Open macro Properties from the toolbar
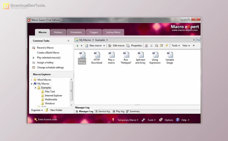This screenshot has width=228, height=141. click(x=134, y=46)
